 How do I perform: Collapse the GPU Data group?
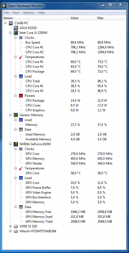tap(16, 207)
